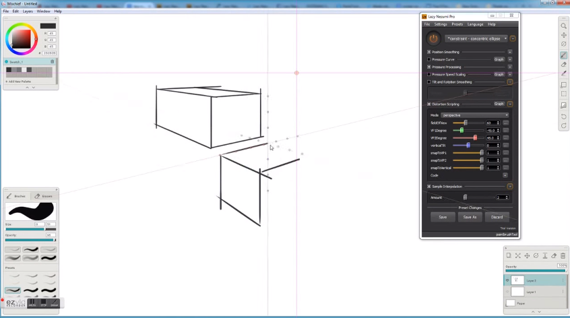Click the Save preset button
570x318 pixels.
443,217
